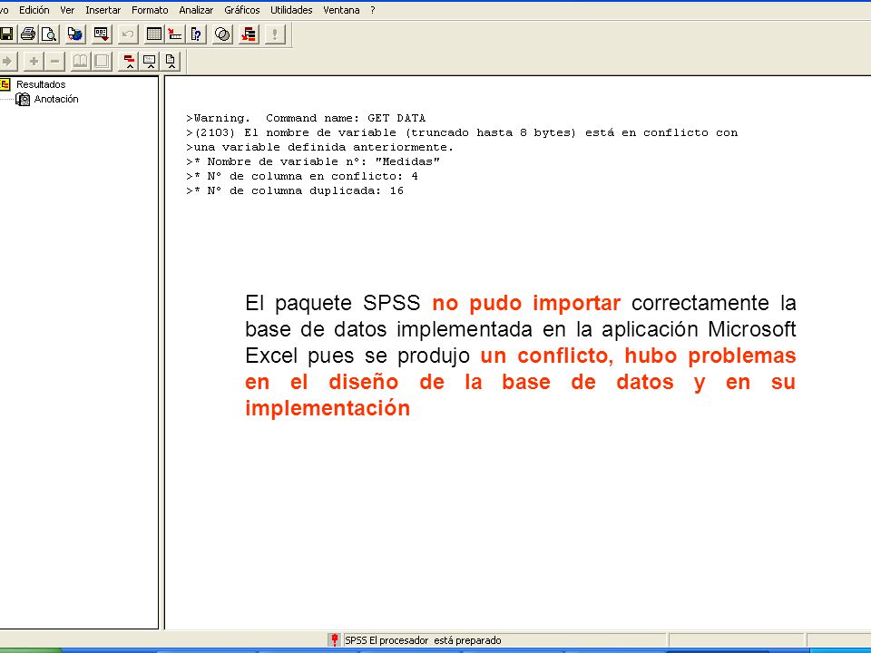
Task: Go to Data grid icon
Action: [154, 34]
